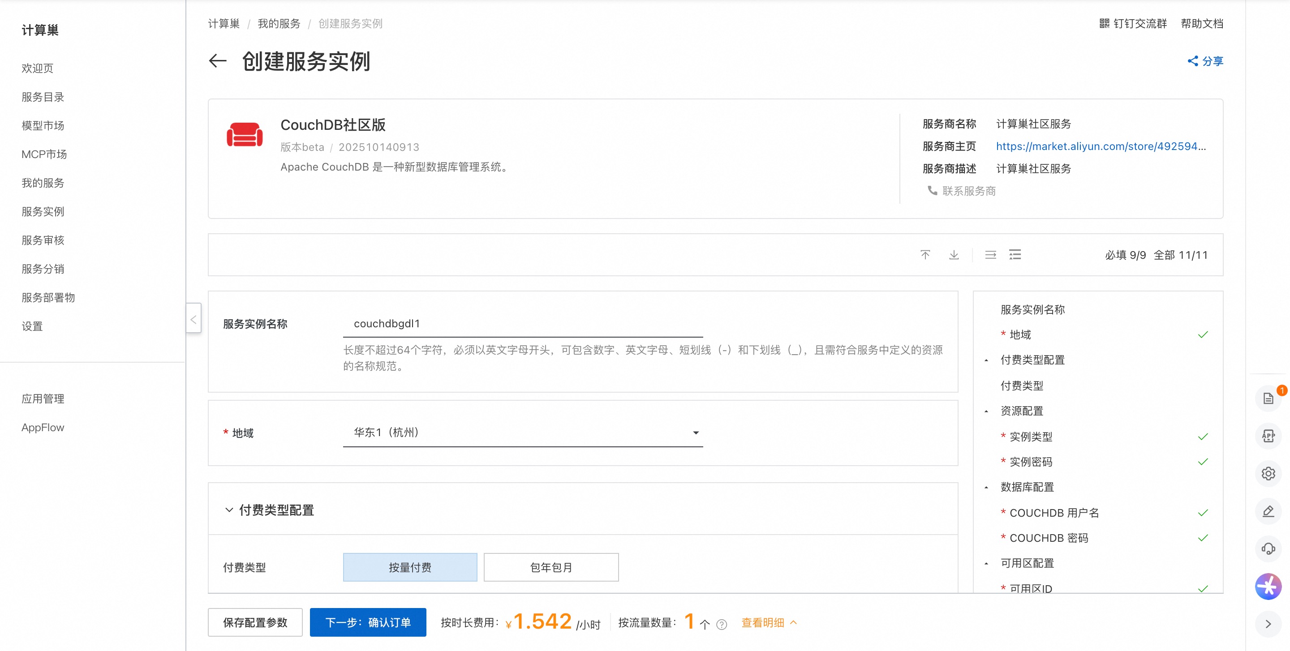This screenshot has height=651, width=1290.
Task: Click the 服务实例名称 input field
Action: (x=522, y=324)
